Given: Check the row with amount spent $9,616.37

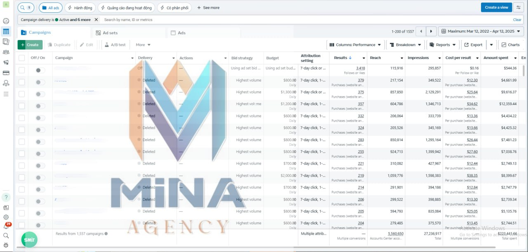Looking at the screenshot, I should (x=21, y=94).
